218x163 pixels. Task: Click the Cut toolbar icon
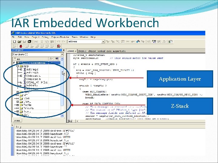click(42, 41)
